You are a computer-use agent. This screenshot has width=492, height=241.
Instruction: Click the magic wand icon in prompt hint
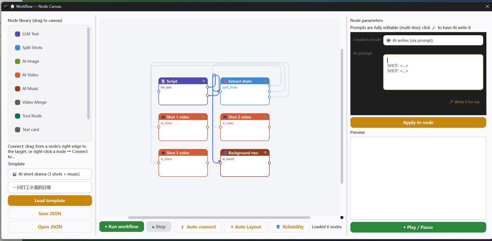434,28
